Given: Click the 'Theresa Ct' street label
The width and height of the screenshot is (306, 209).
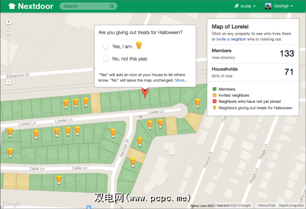Looking at the screenshot, I should 208,159.
